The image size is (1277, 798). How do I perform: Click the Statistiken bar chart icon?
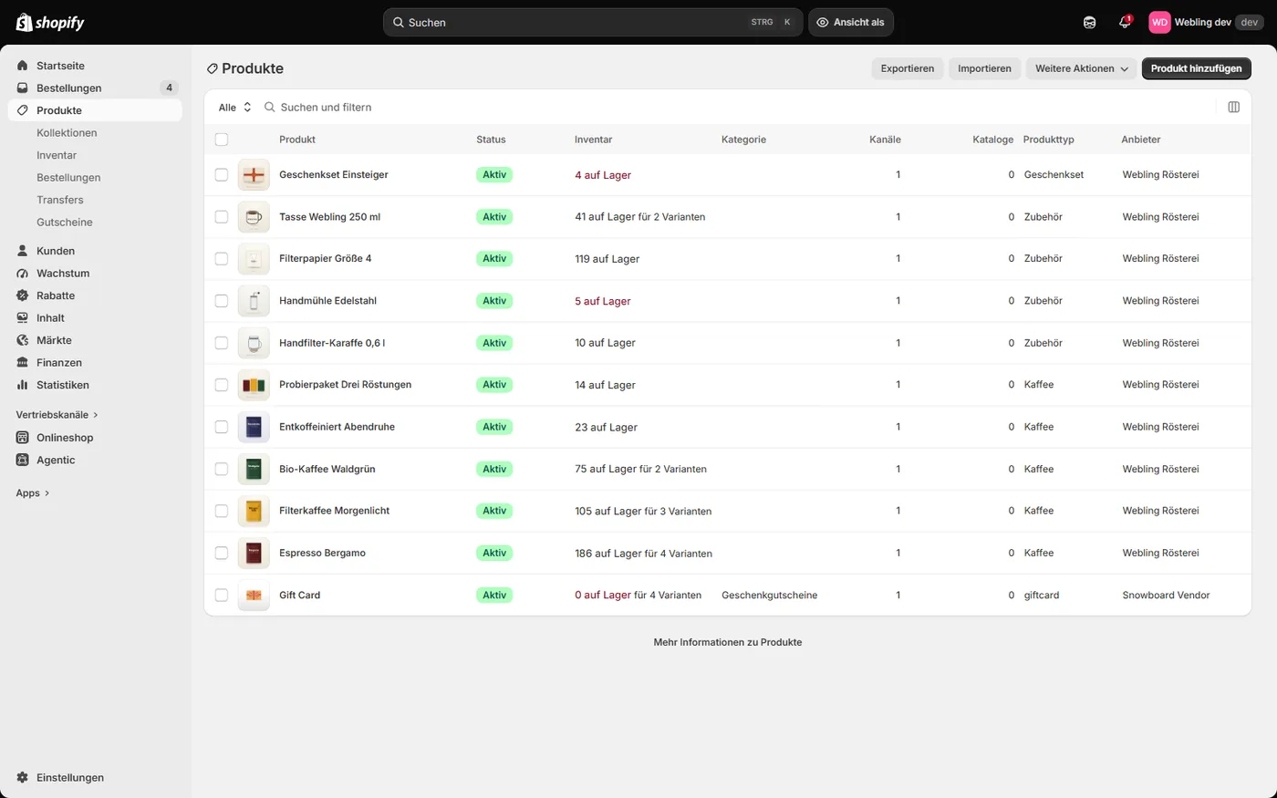click(x=23, y=385)
